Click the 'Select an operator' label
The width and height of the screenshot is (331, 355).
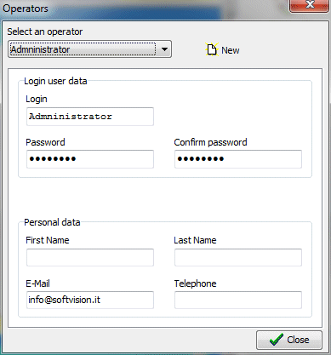tap(45, 31)
